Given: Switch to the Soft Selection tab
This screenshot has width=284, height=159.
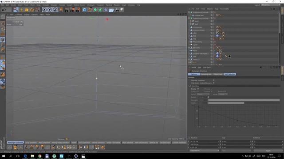Looking at the screenshot, I should click(x=230, y=74).
